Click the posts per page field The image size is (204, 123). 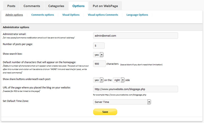click(99, 45)
